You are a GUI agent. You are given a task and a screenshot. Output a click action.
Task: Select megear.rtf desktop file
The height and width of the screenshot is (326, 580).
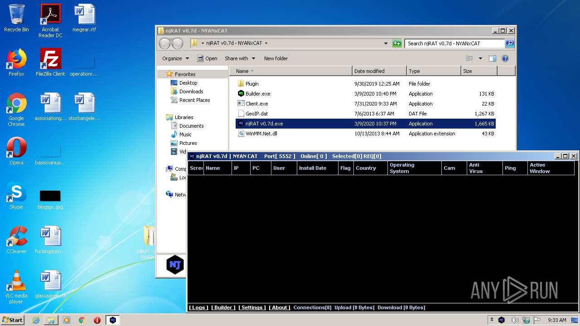click(x=85, y=18)
